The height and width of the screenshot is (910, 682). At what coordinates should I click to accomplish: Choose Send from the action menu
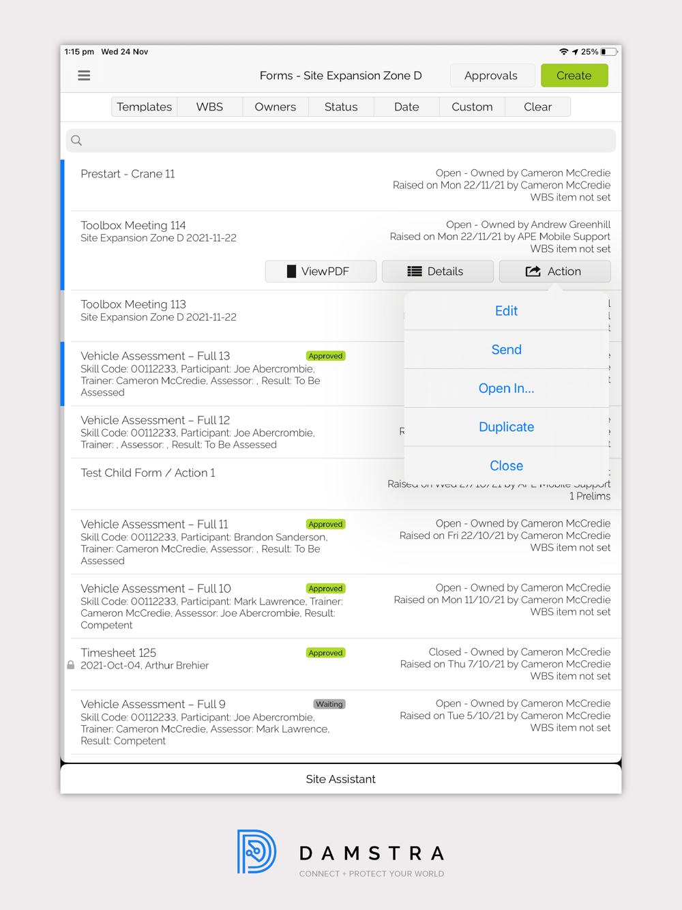506,350
